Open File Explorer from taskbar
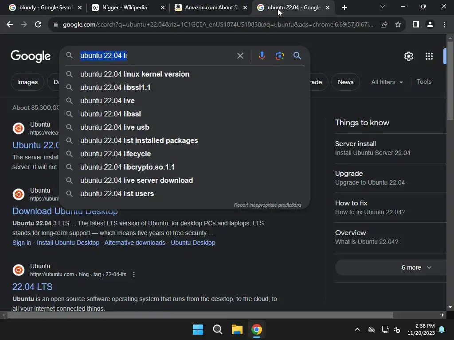Viewport: 454px width, 340px height. click(x=237, y=329)
